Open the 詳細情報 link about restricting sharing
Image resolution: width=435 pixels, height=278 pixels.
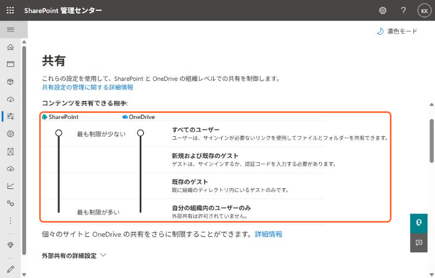coord(268,234)
